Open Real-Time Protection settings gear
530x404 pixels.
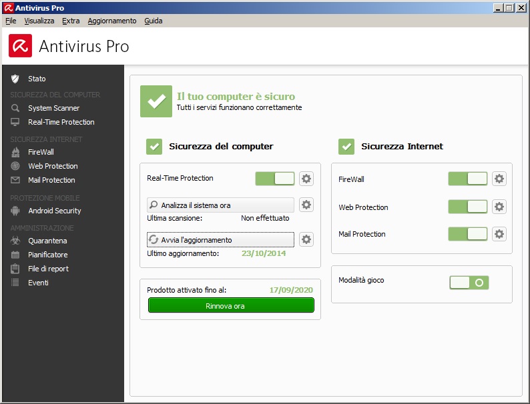(306, 179)
